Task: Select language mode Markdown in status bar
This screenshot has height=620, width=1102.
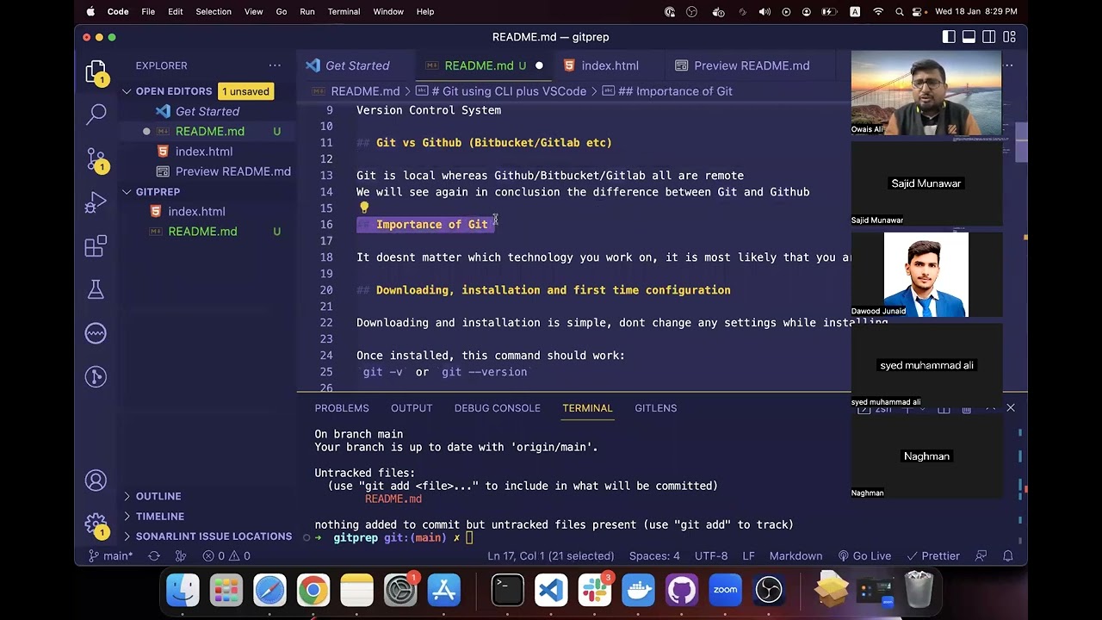Action: point(796,556)
